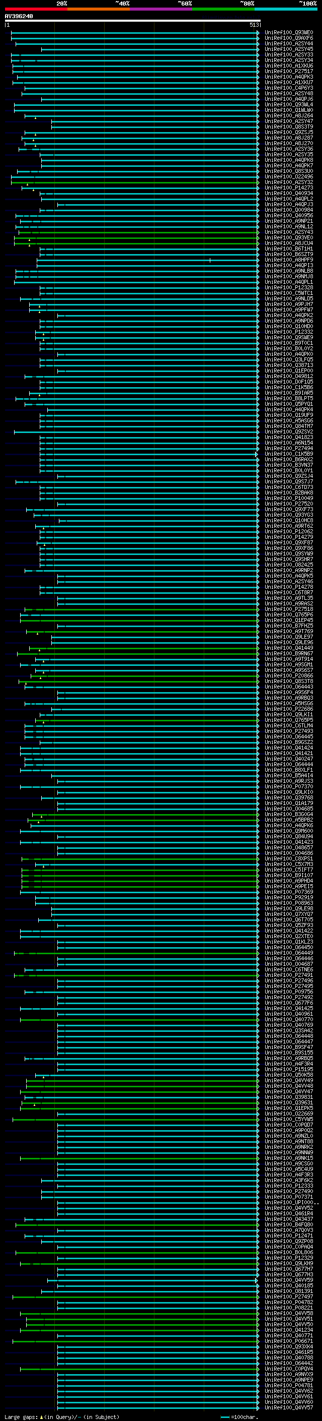Screen dimensions: 322x1421
Task: Select the UniRef100_Q40788 label
Action: point(289,1357)
